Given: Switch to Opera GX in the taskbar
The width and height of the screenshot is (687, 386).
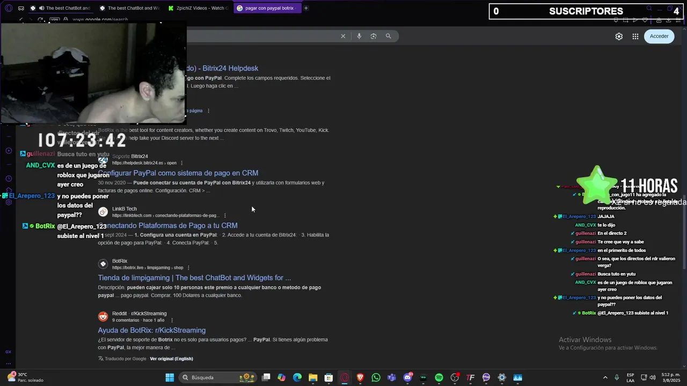Looking at the screenshot, I should pos(345,377).
